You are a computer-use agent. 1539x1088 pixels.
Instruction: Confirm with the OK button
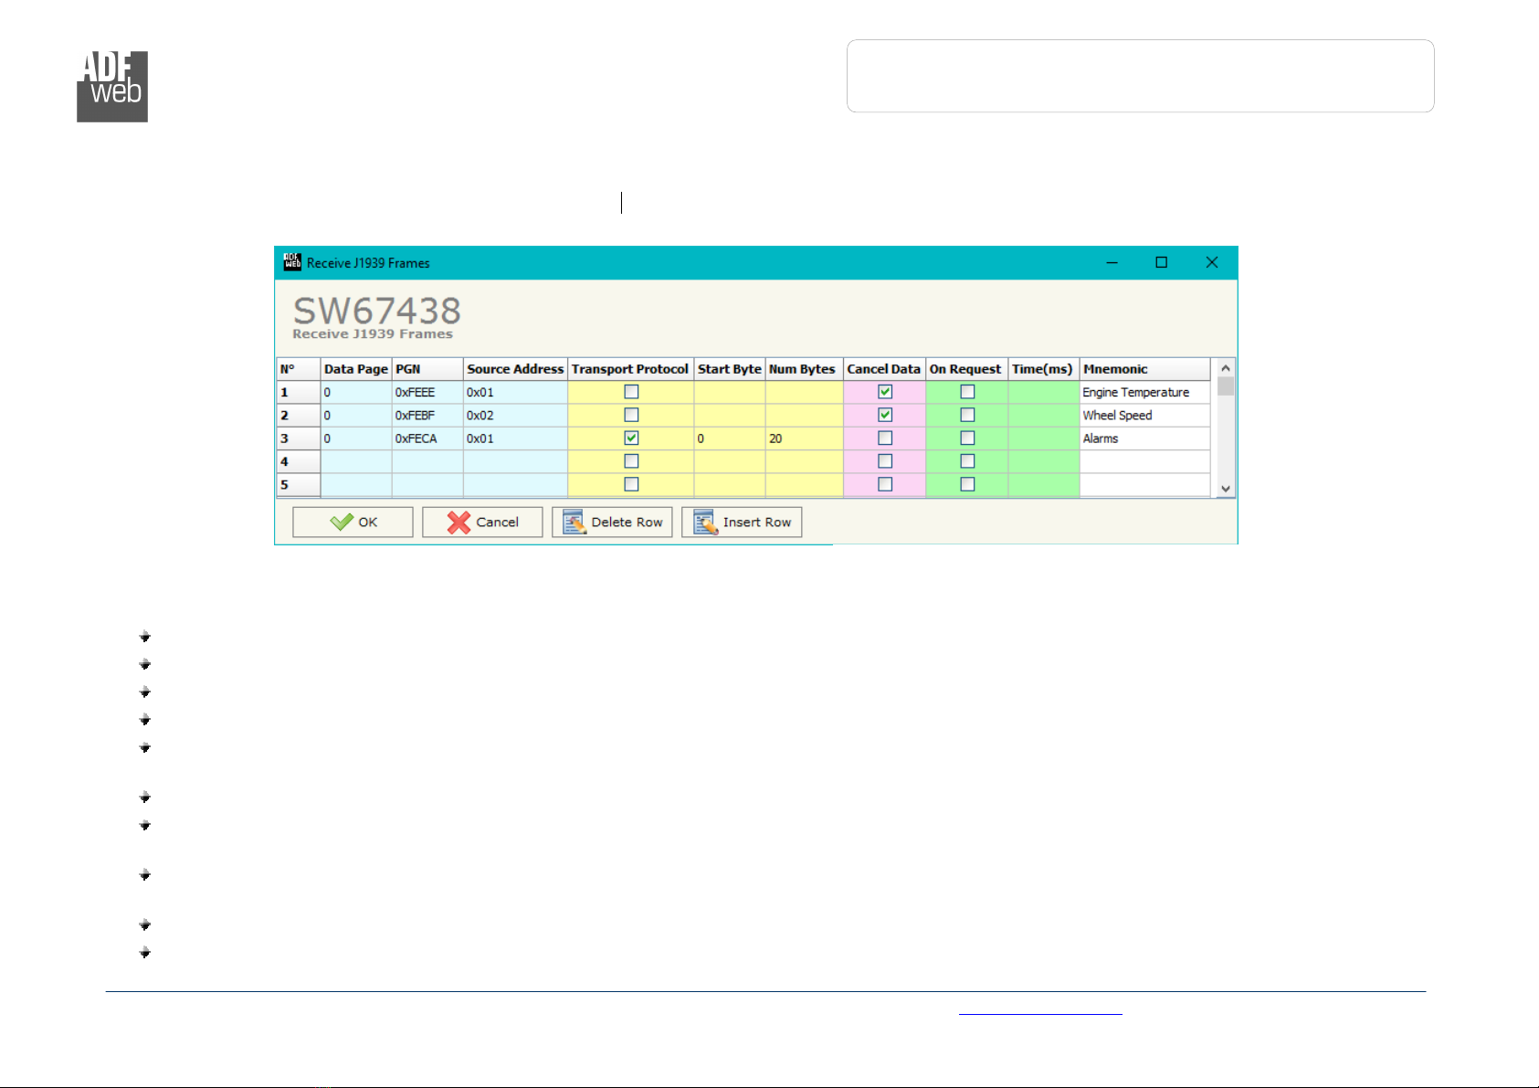click(353, 522)
